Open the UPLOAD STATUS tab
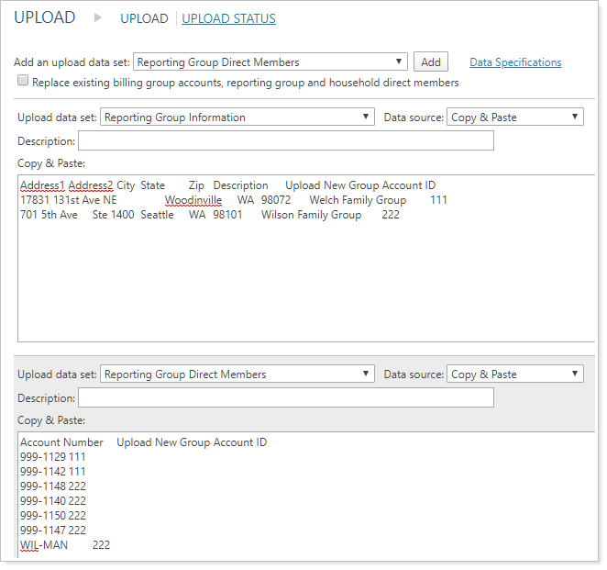The width and height of the screenshot is (607, 570). tap(228, 18)
